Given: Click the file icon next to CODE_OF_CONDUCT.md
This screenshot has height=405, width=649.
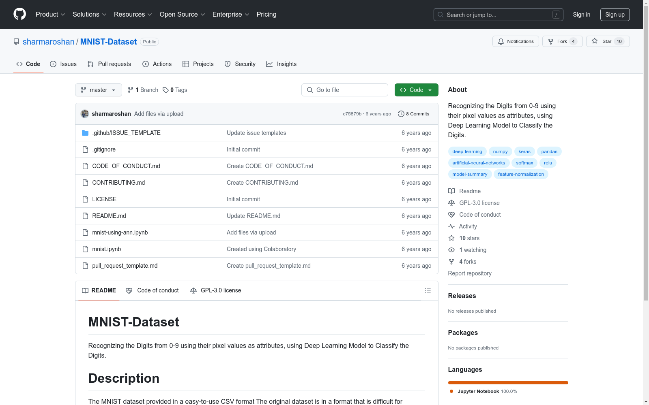Looking at the screenshot, I should [x=85, y=166].
